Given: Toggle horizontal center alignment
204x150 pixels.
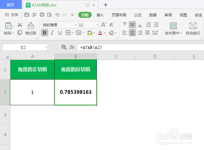Looking at the screenshot, I should pyautogui.click(x=132, y=33).
